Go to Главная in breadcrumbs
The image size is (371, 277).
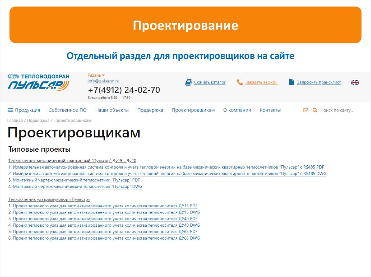[x=15, y=120]
